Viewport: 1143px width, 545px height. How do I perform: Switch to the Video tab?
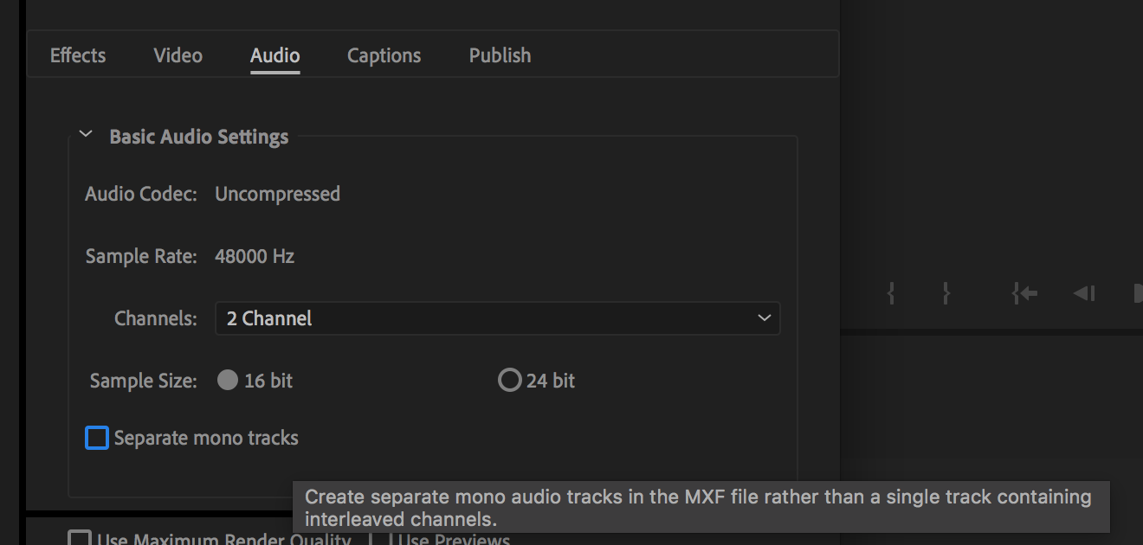(x=178, y=54)
